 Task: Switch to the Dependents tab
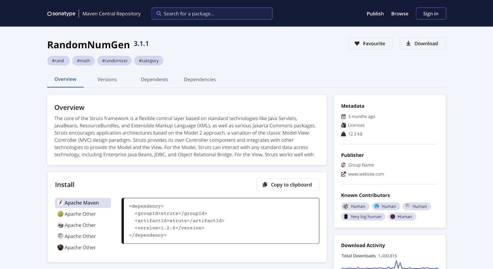pyautogui.click(x=154, y=79)
